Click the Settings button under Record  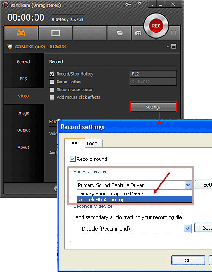(153, 107)
